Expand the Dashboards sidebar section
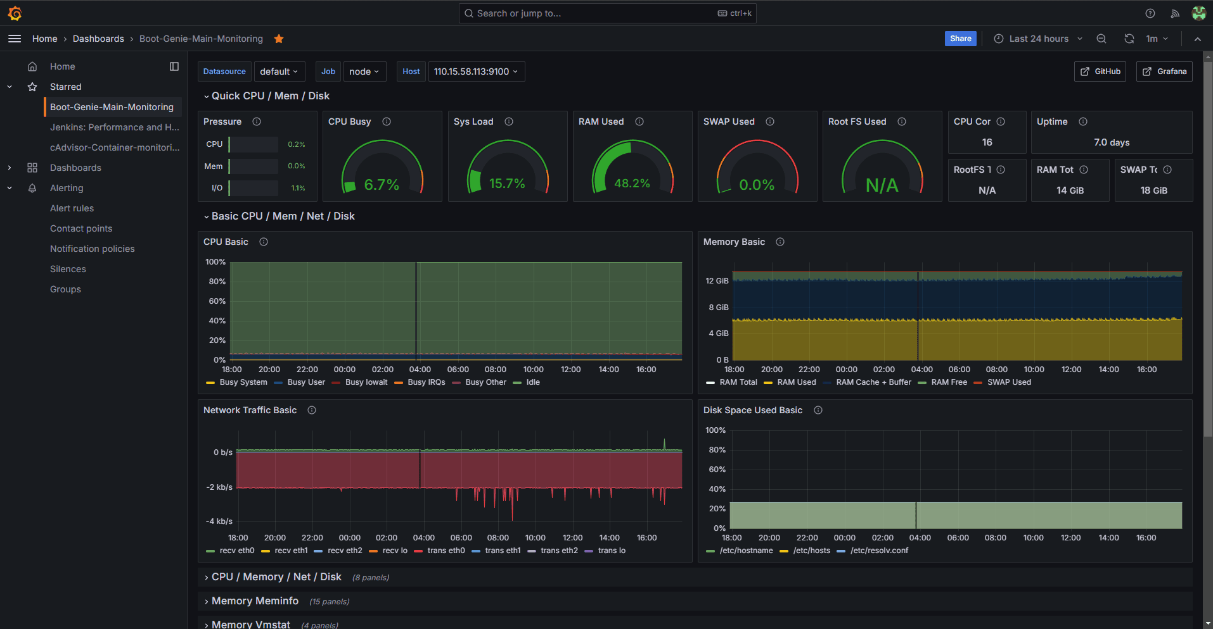The width and height of the screenshot is (1213, 629). pyautogui.click(x=10, y=168)
